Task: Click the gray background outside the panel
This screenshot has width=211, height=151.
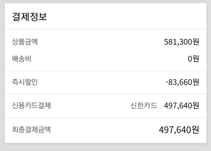Action: 105,148
